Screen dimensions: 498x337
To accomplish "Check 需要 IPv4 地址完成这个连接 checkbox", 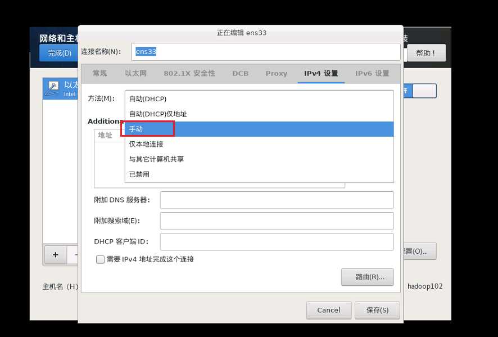I will pyautogui.click(x=101, y=259).
